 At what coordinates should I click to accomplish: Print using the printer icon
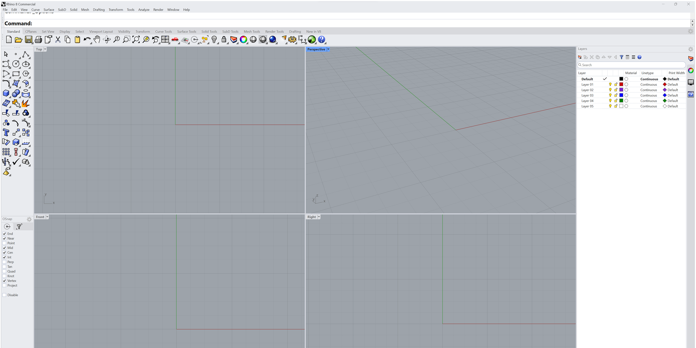pos(38,40)
